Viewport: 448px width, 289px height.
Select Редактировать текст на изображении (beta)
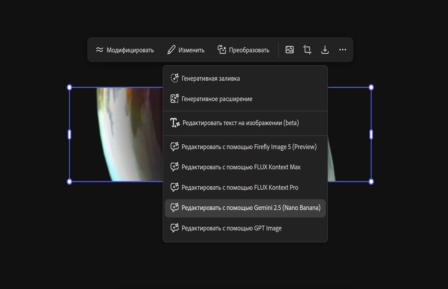tap(245, 123)
